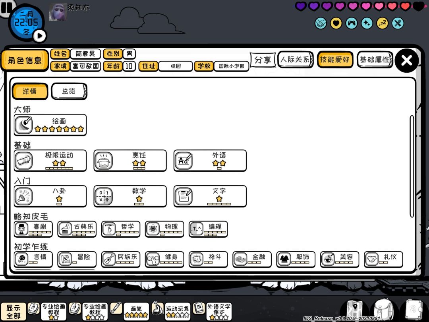Open the 人际关系 relationships tab
Screen dimensions: 429x322
[296, 59]
